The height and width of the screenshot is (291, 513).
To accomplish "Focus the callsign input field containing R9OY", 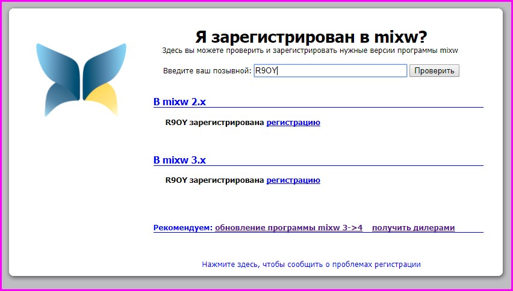I will (x=330, y=71).
